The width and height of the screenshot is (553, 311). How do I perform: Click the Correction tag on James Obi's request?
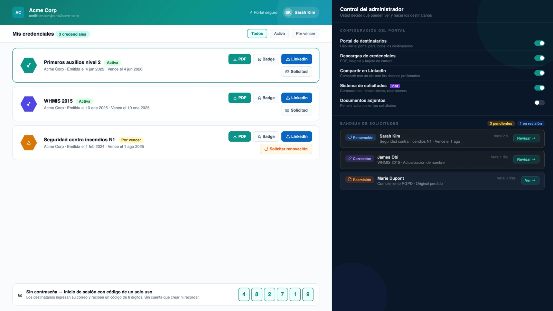click(359, 159)
